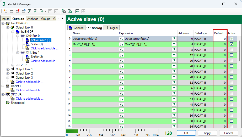Image resolution: width=242 pixels, height=137 pixels.
Task: Collapse the X41: Bus 1 node
Action: click(x=18, y=53)
